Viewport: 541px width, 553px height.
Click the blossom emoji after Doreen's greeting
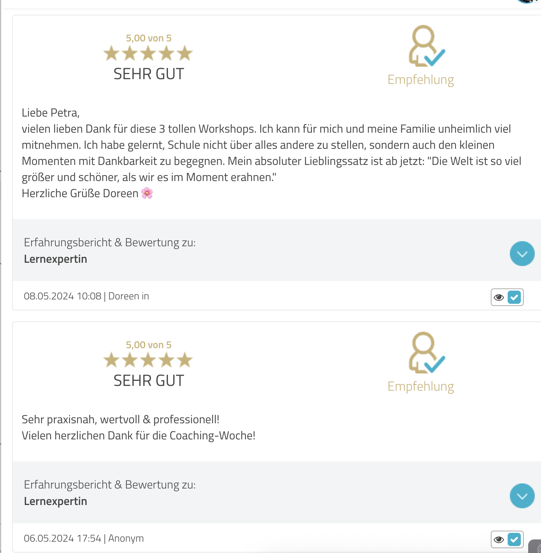147,193
